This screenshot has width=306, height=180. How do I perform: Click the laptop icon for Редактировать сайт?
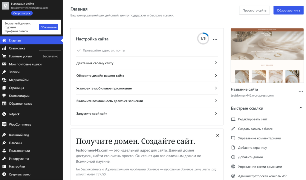click(x=233, y=119)
